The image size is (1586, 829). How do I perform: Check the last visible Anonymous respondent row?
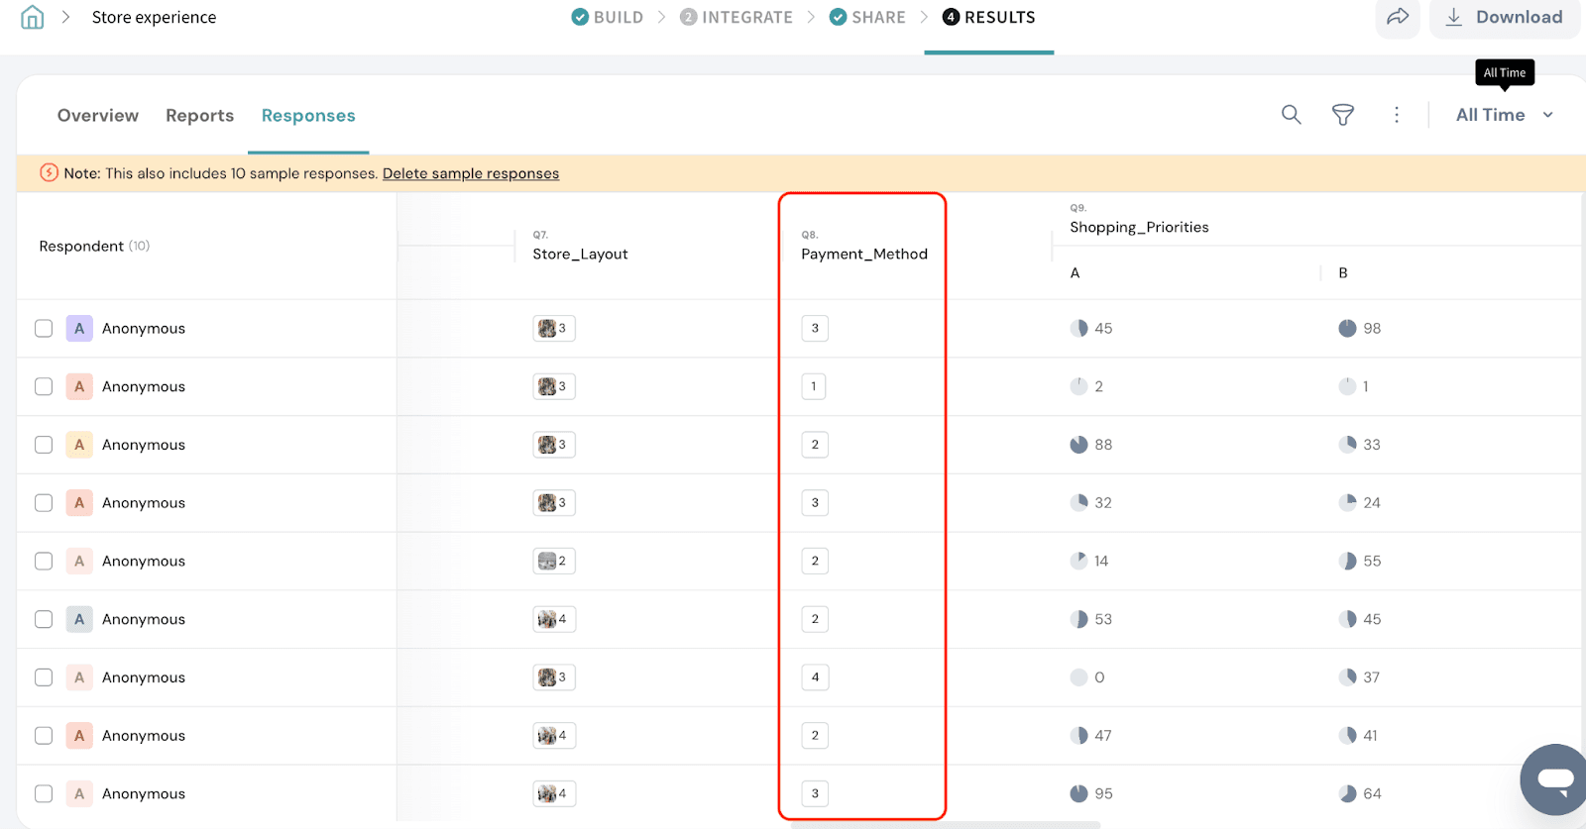pyautogui.click(x=44, y=794)
